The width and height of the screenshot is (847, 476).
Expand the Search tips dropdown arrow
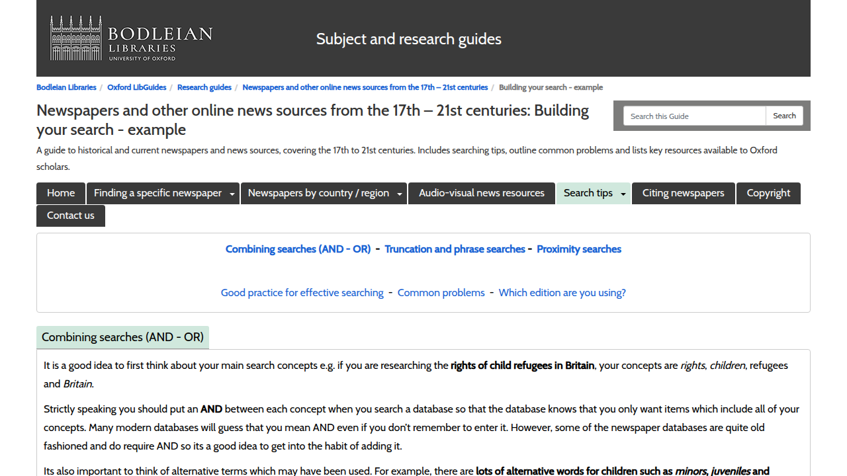click(x=623, y=194)
